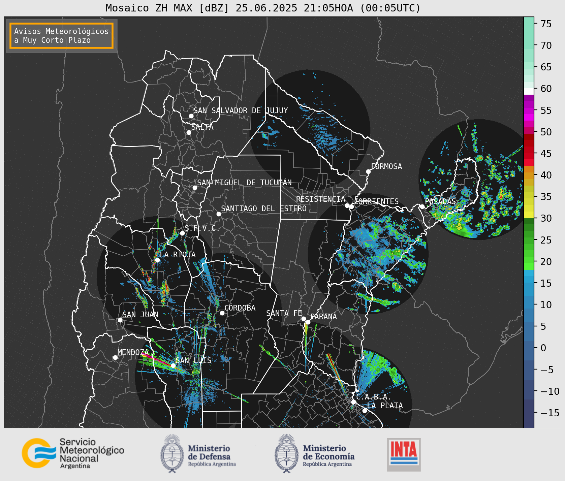The image size is (565, 481).
Task: Select the Santiago del Estero marker
Action: click(x=219, y=214)
